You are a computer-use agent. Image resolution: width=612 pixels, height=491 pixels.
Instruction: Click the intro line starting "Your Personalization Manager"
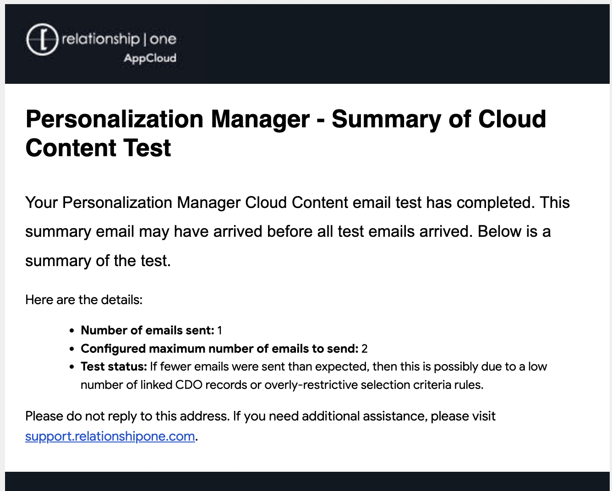click(297, 202)
